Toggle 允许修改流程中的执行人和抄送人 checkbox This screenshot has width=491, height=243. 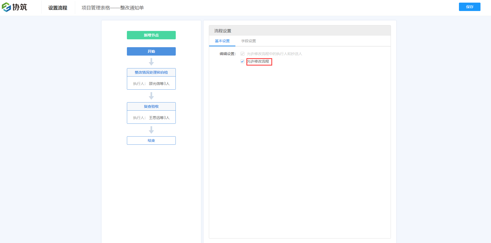(242, 54)
